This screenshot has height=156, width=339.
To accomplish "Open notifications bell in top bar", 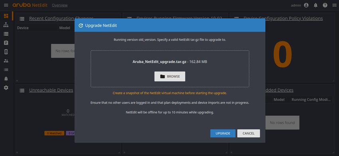I will click(x=315, y=6).
